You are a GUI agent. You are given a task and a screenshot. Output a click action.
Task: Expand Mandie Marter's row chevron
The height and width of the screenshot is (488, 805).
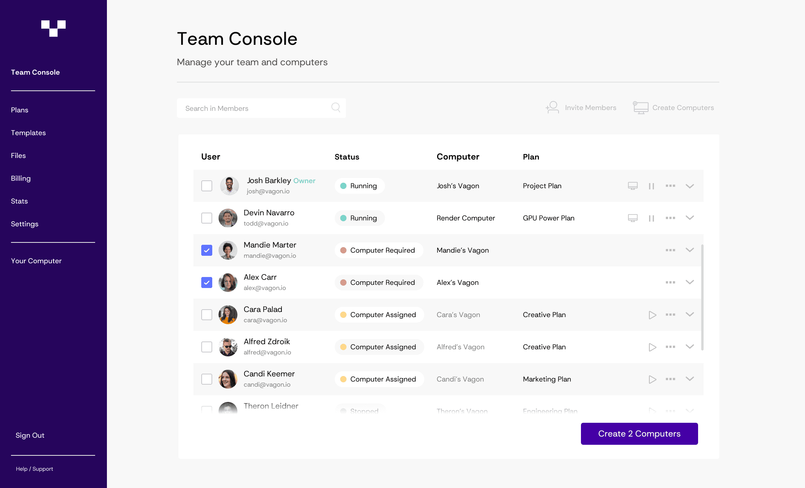click(690, 250)
